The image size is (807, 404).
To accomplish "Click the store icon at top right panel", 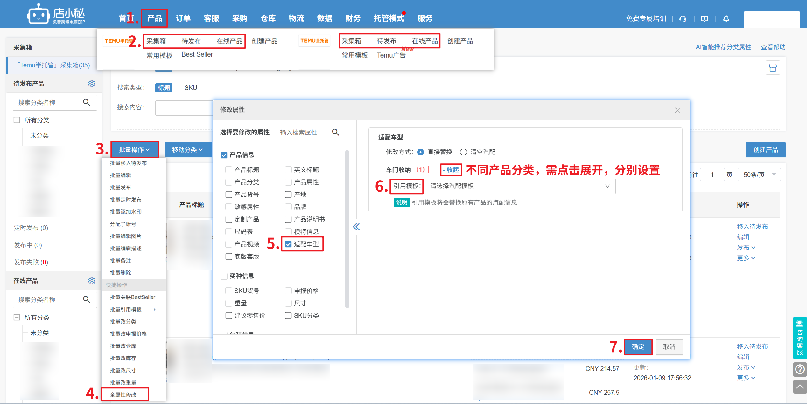I will [x=773, y=67].
